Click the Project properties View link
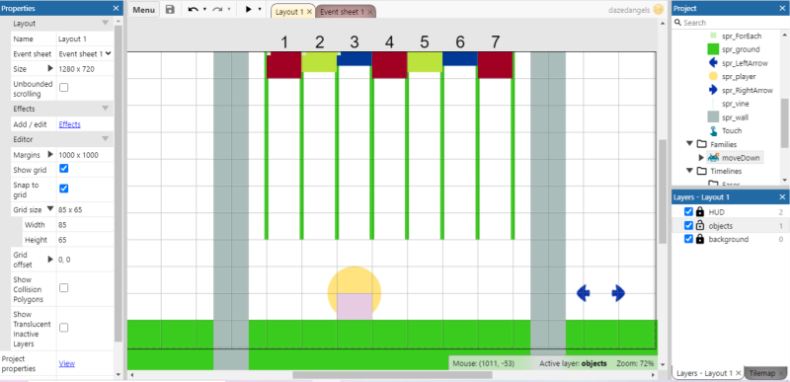The image size is (790, 382). coord(67,363)
